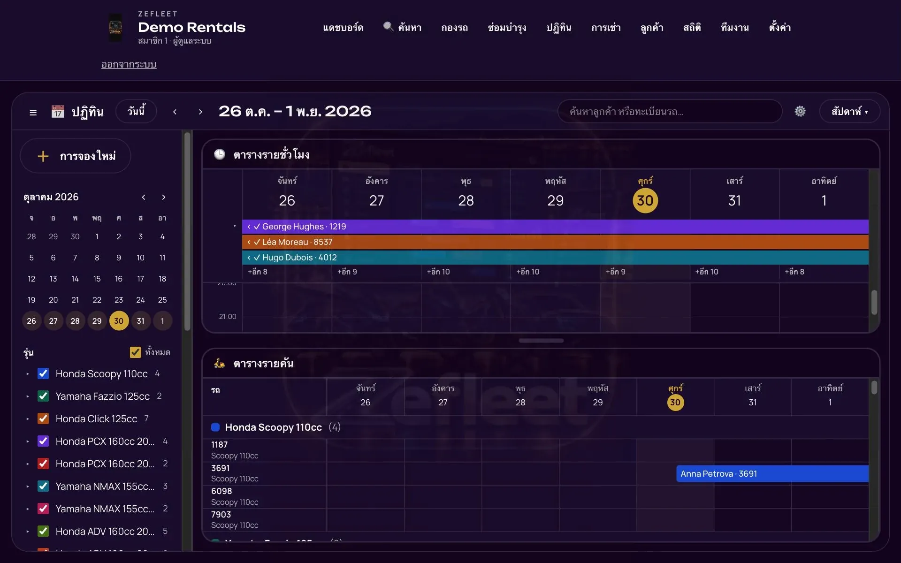901x563 pixels.
Task: Grab the divider handle between schedule panels
Action: (541, 341)
